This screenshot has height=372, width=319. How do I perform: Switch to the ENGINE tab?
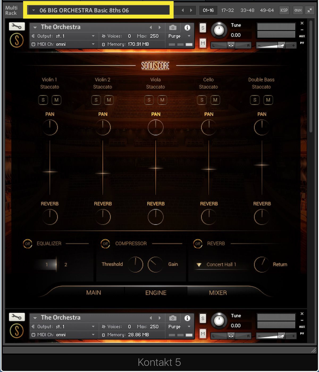156,293
